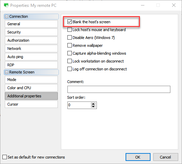Enable Lock host's mouse and keyboard

click(69, 30)
